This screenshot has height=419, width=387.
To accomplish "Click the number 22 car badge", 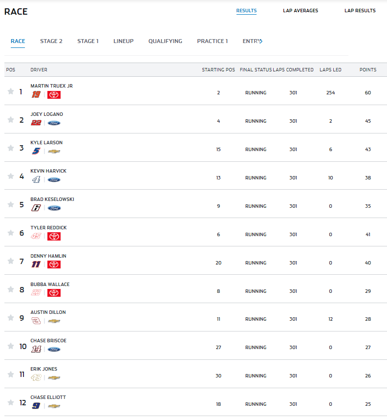I will pos(36,123).
